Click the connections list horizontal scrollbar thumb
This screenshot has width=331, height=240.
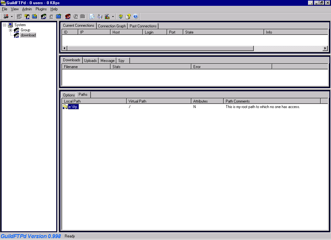tap(160, 48)
